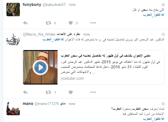Viewport: 168px width, 122px height.
Task: Retweet the Nazra_Ala_Ahdas tweet with 1 retweet
Action: pos(48,92)
